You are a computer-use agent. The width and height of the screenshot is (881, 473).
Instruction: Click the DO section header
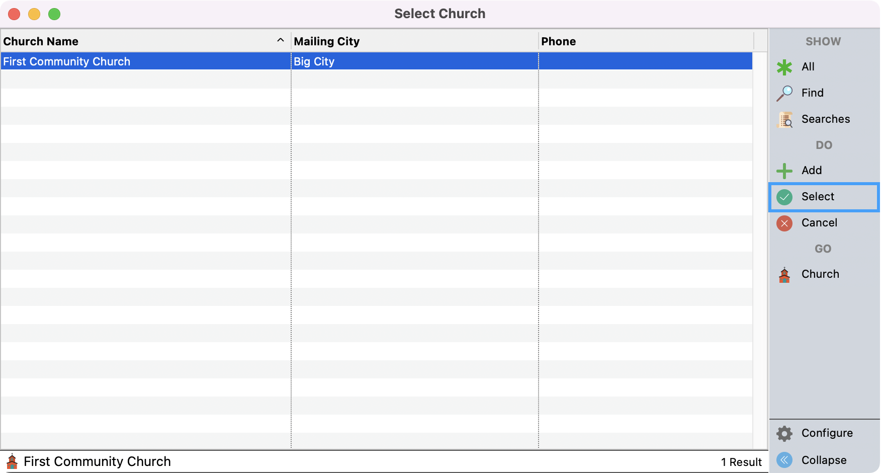pos(825,145)
